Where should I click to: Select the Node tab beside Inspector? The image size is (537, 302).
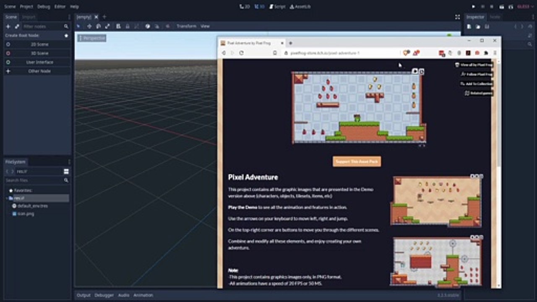[495, 17]
